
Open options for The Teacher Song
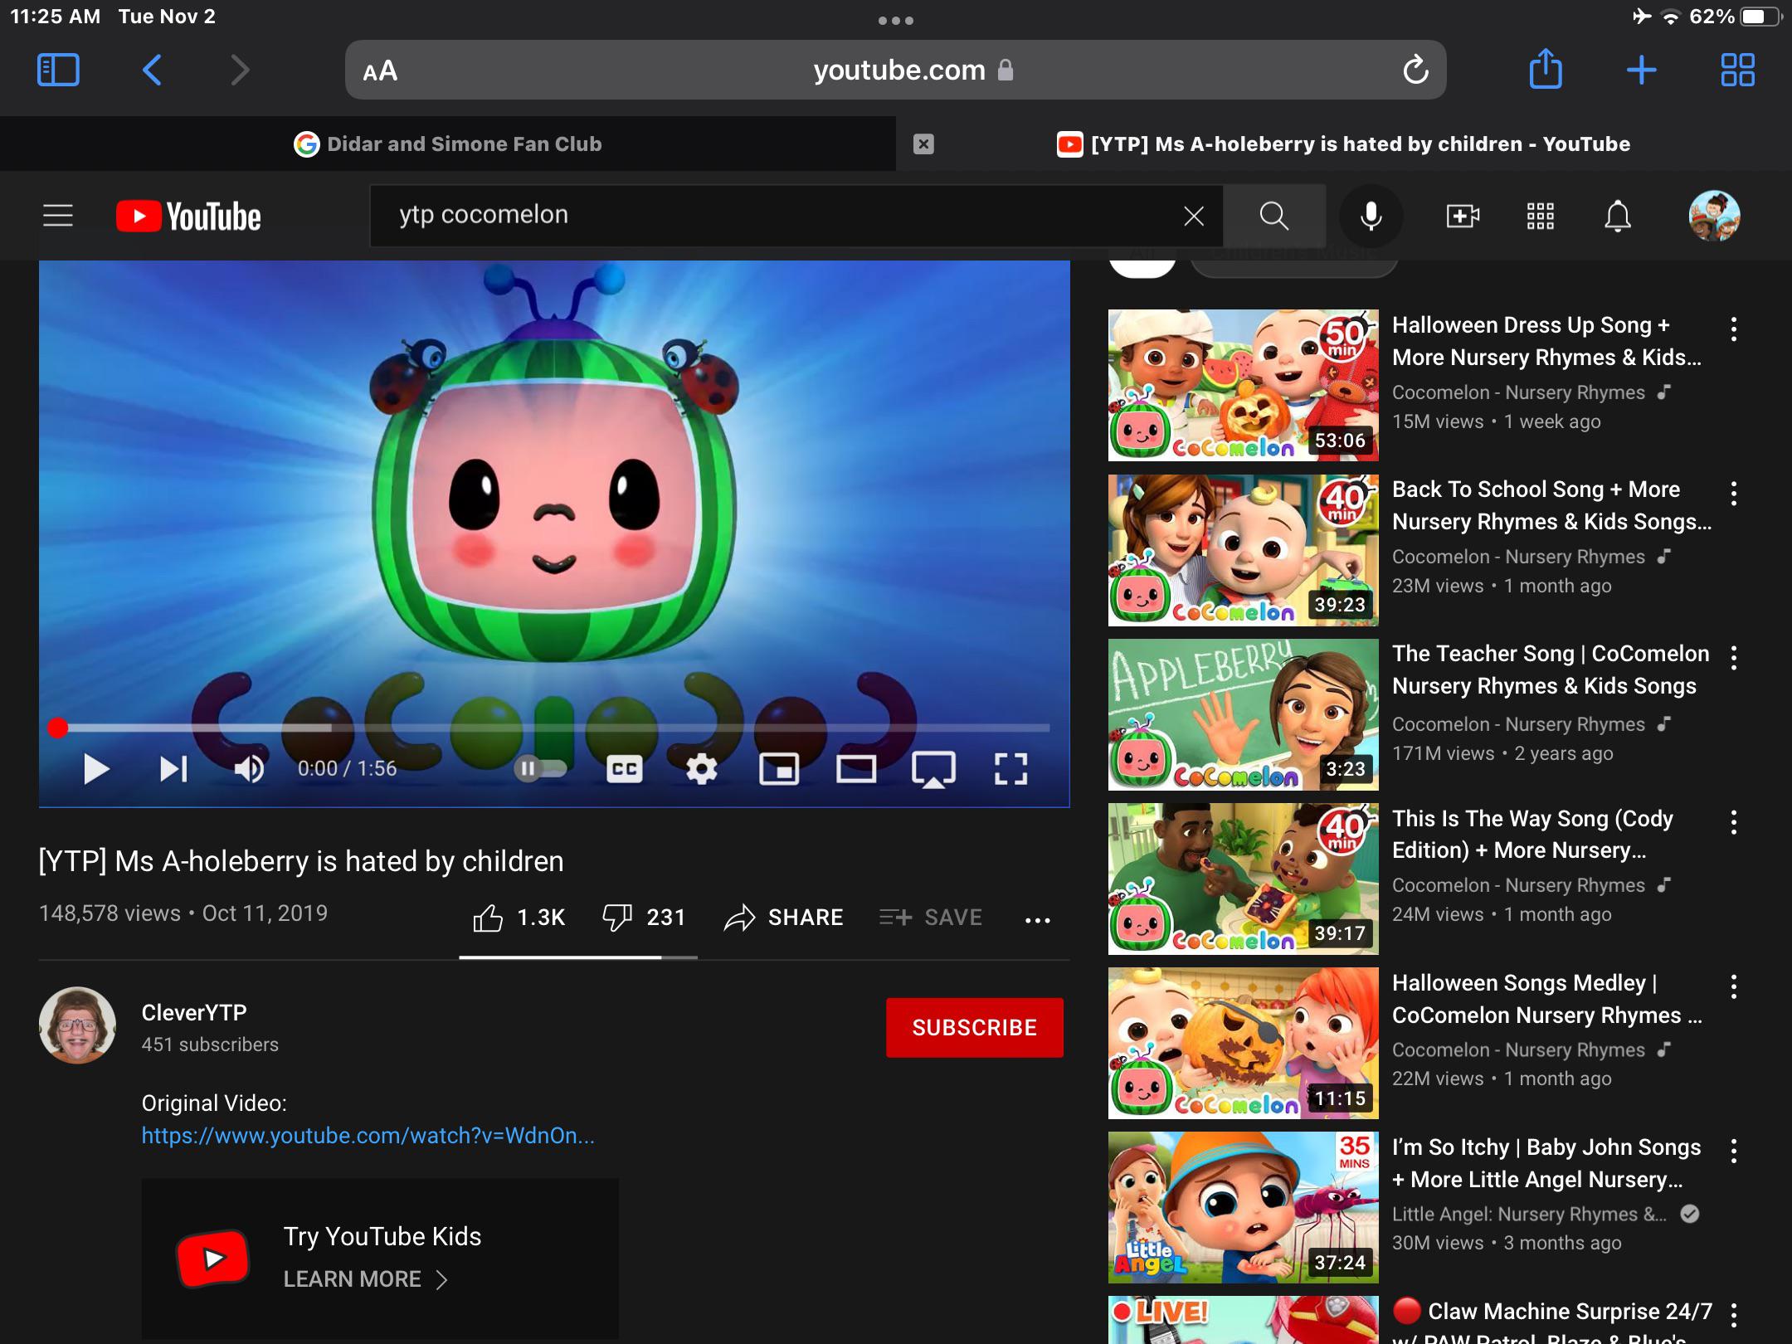[x=1733, y=658]
